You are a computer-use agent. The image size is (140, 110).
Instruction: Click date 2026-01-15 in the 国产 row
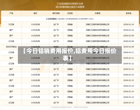(x=129, y=80)
